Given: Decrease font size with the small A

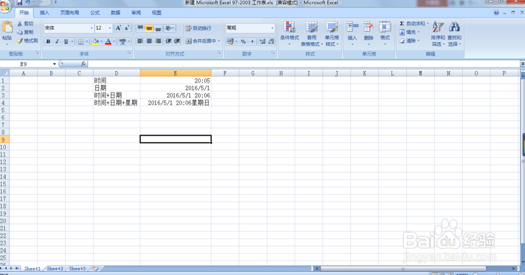Looking at the screenshot, I should [127, 28].
